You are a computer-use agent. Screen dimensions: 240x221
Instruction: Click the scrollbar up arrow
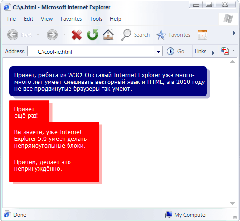pyautogui.click(x=232, y=62)
